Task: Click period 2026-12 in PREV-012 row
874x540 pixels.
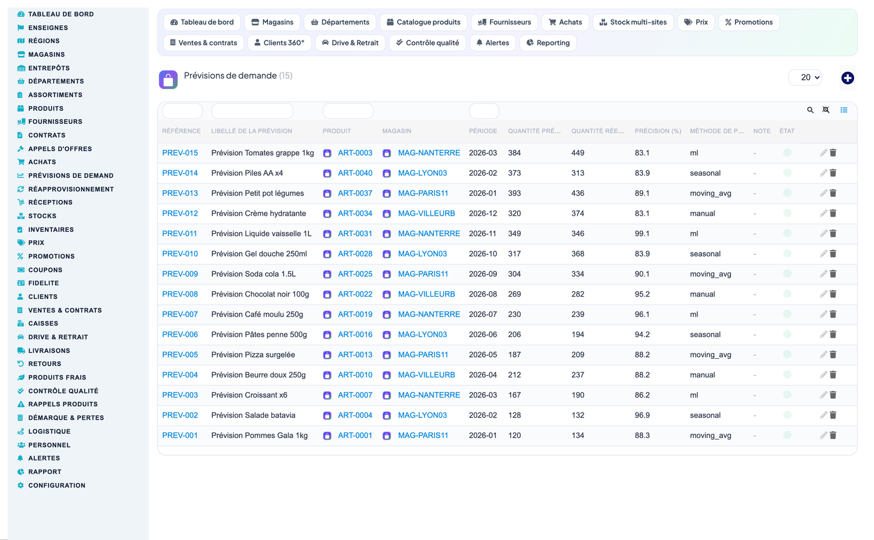Action: coord(483,213)
